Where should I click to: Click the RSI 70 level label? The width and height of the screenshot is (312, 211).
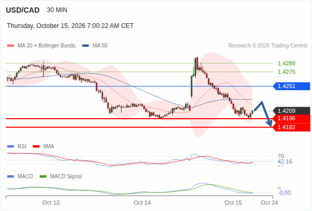[281, 156]
